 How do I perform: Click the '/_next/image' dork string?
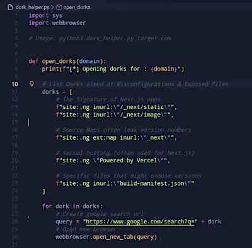click(115, 115)
